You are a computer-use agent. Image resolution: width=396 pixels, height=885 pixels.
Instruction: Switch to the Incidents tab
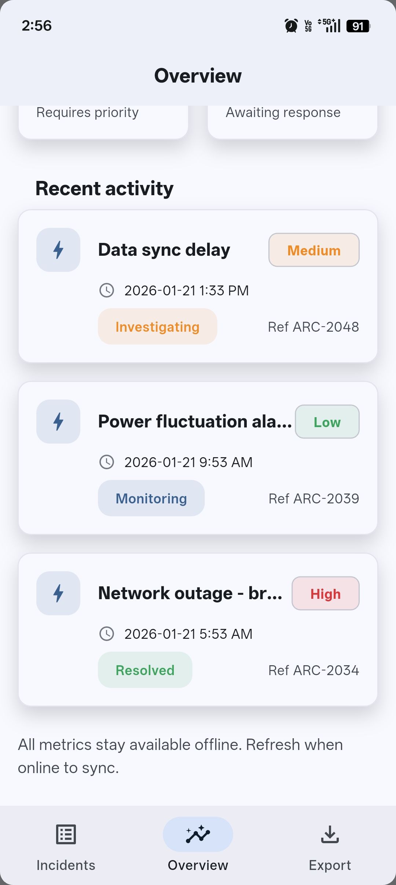[x=66, y=865]
